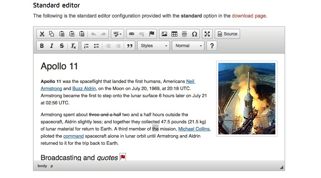Click the 'Broadcasting and quotes' heading
The width and height of the screenshot is (321, 178).
[x=79, y=157]
